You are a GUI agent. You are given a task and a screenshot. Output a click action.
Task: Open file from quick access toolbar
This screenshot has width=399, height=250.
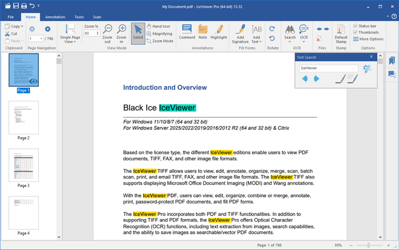point(8,6)
